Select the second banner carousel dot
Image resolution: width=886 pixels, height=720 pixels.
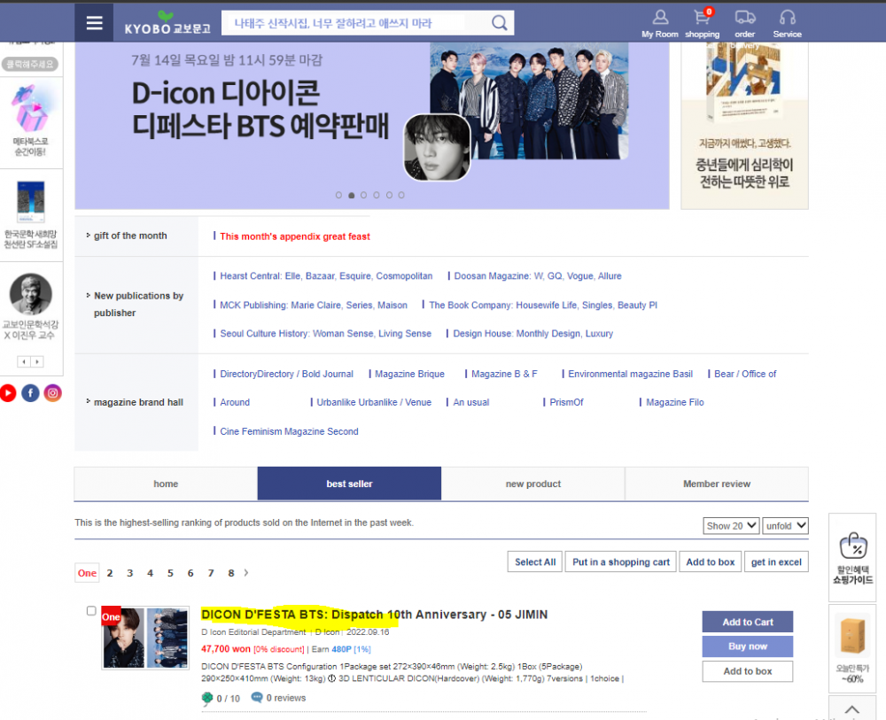point(352,195)
